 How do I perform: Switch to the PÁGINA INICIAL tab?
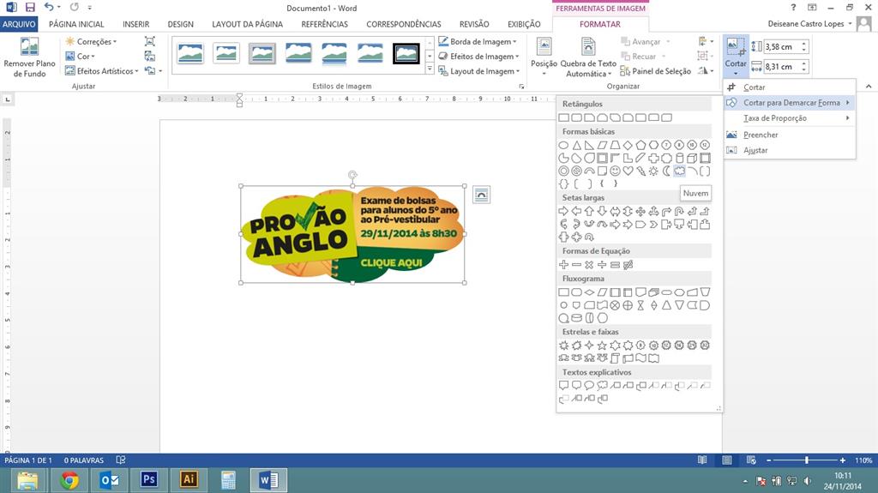[76, 24]
